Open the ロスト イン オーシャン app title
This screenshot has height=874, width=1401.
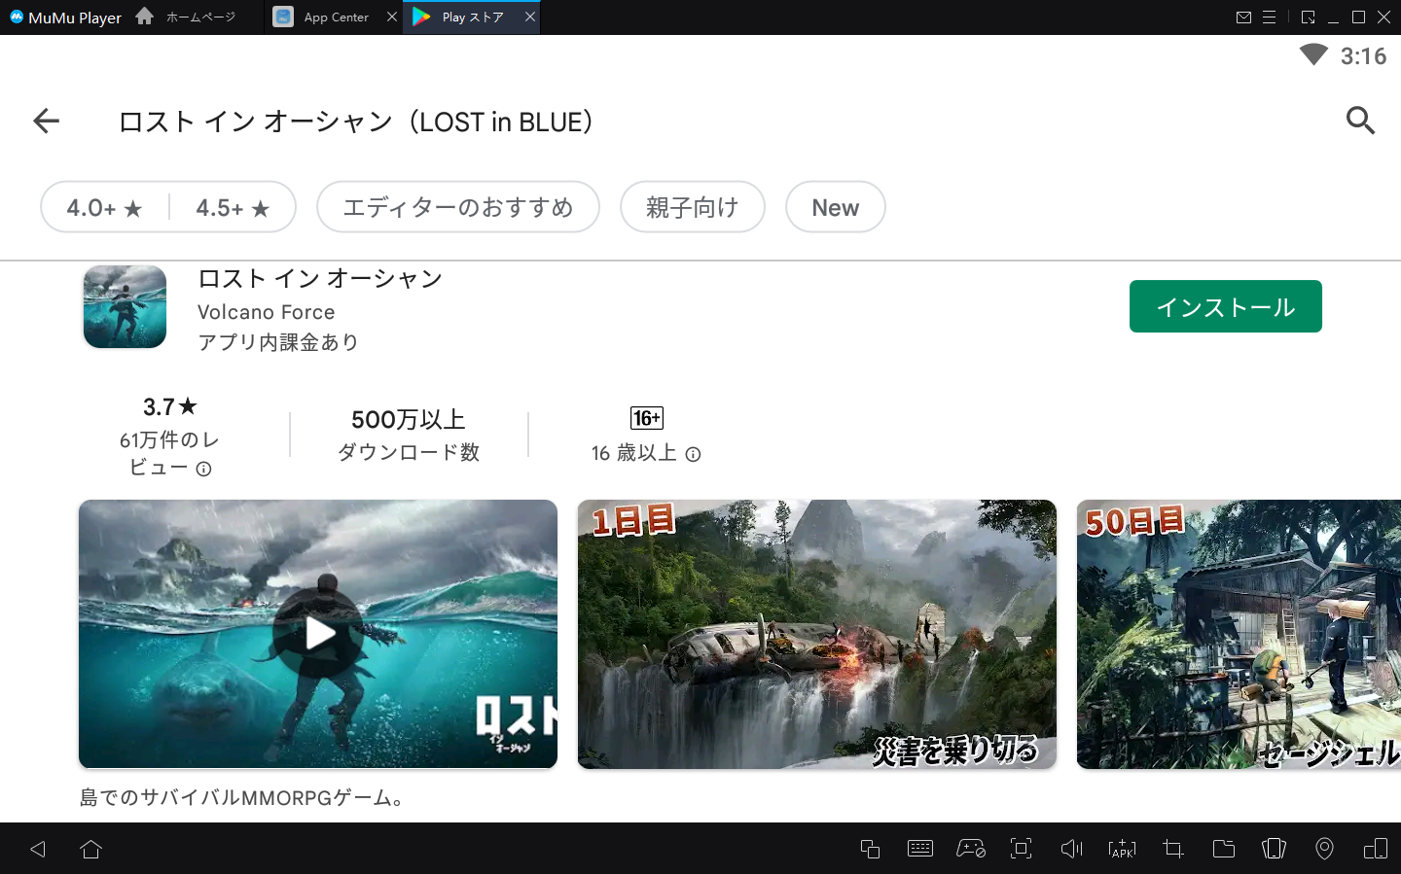pyautogui.click(x=320, y=279)
